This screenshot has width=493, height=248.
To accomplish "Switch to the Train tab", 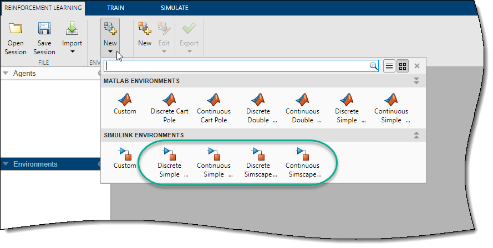I will pos(115,8).
